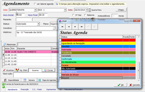
Task: Open Mapa de Agendas button
Action: click(47, 80)
